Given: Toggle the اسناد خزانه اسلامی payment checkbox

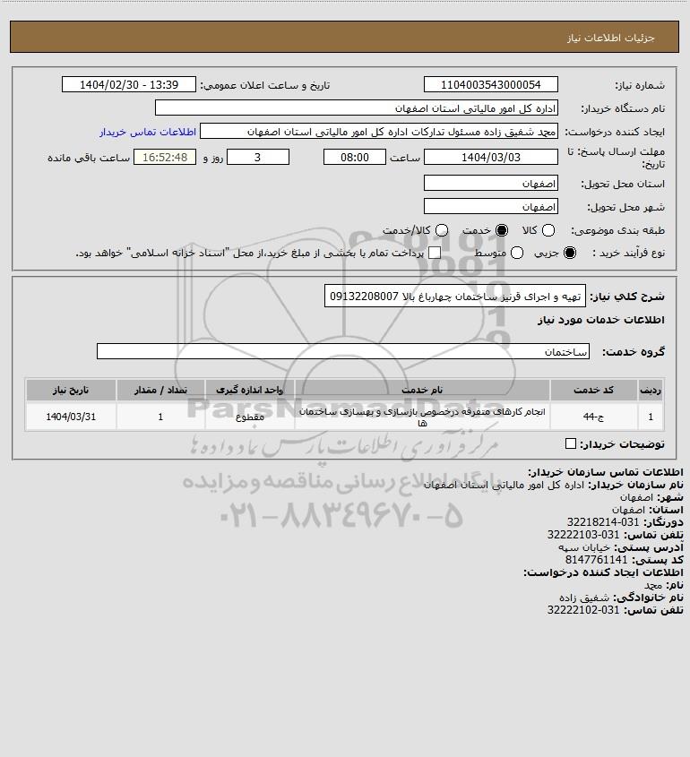Looking at the screenshot, I should click(435, 253).
